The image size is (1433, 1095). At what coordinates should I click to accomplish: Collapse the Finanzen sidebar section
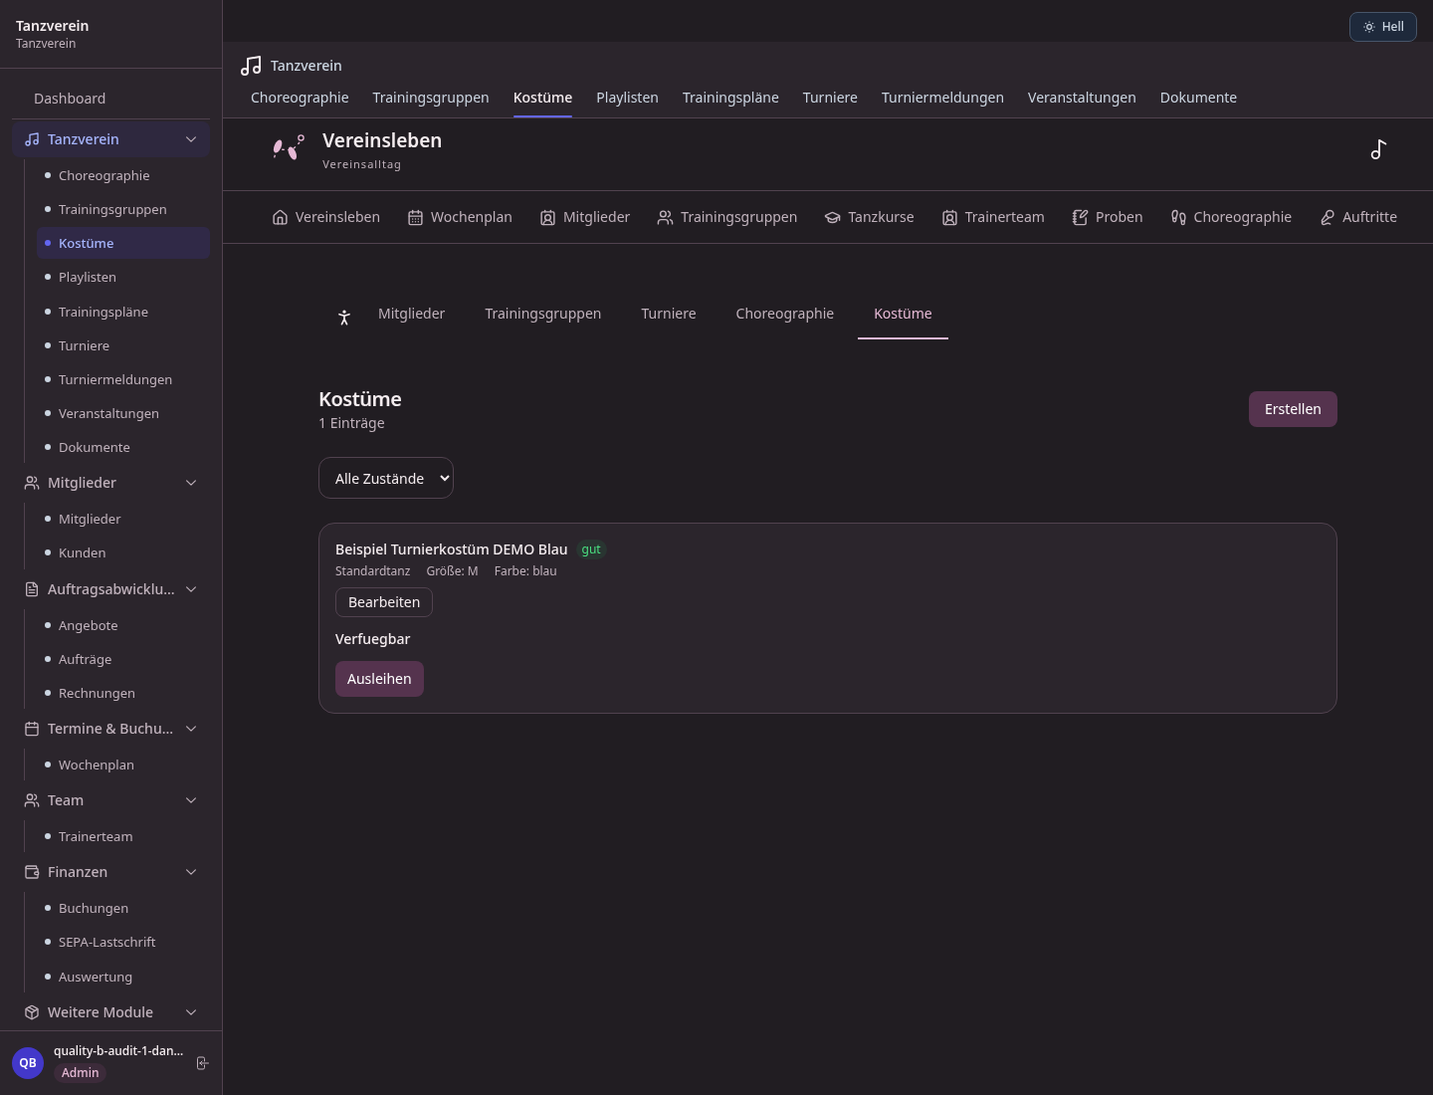tap(191, 872)
